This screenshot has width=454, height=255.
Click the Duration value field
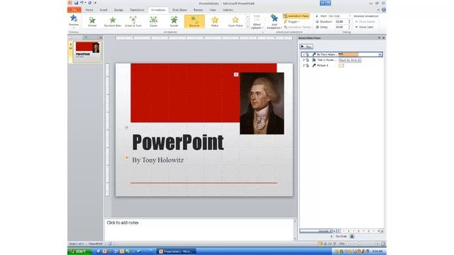coord(340,22)
